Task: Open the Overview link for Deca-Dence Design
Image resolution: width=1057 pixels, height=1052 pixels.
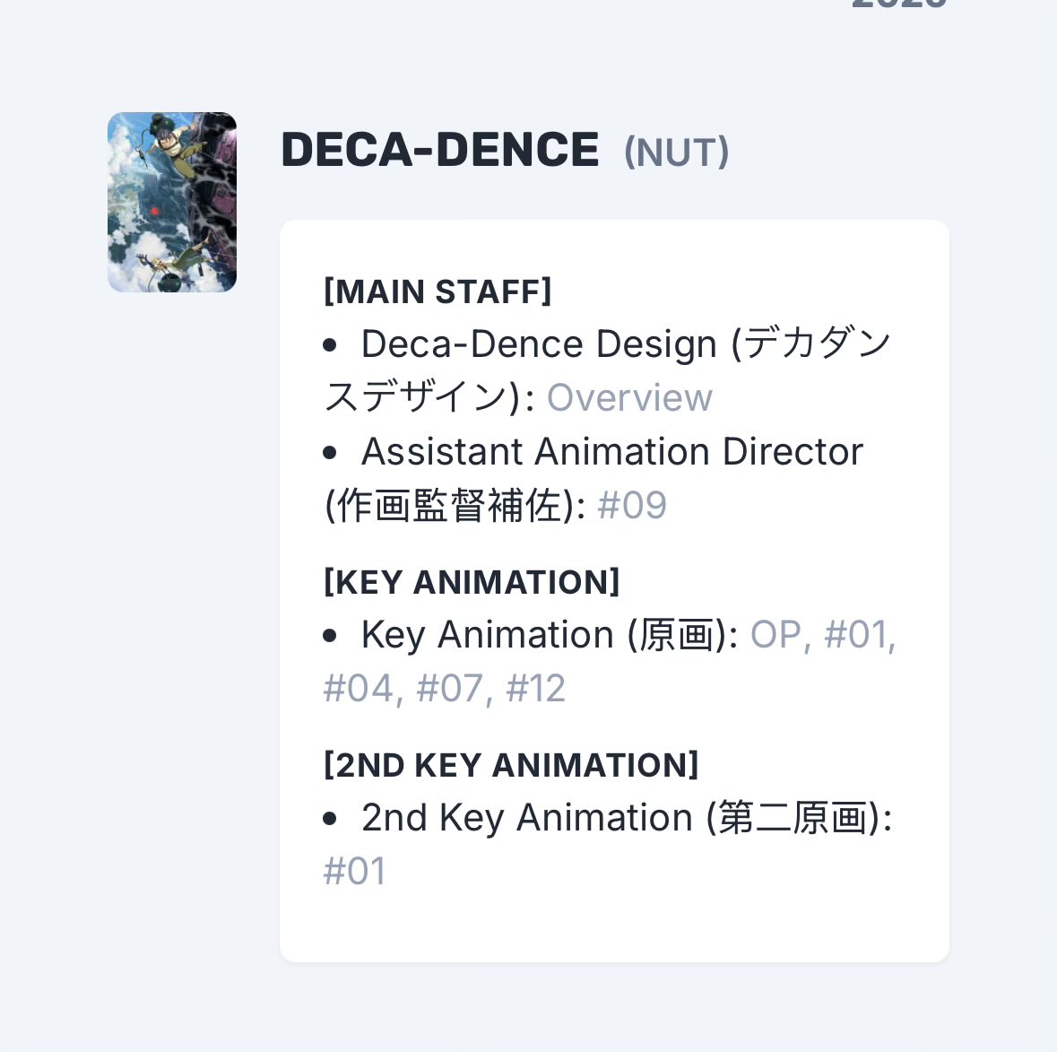Action: [x=629, y=397]
